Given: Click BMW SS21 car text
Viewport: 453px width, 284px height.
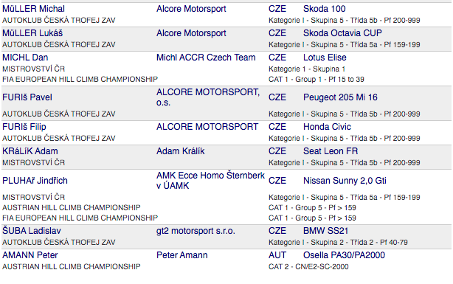Looking at the screenshot, I should 325,231.
